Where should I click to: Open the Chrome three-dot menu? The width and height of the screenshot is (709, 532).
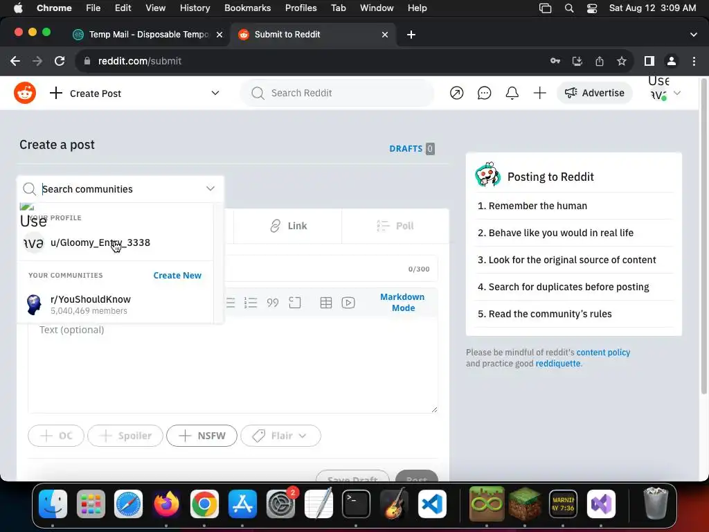tap(694, 61)
